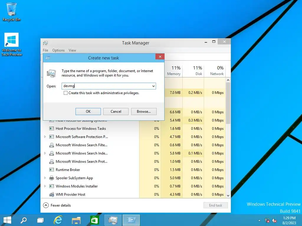Close the Create new task dialog
302x226 pixels.
tap(160, 56)
